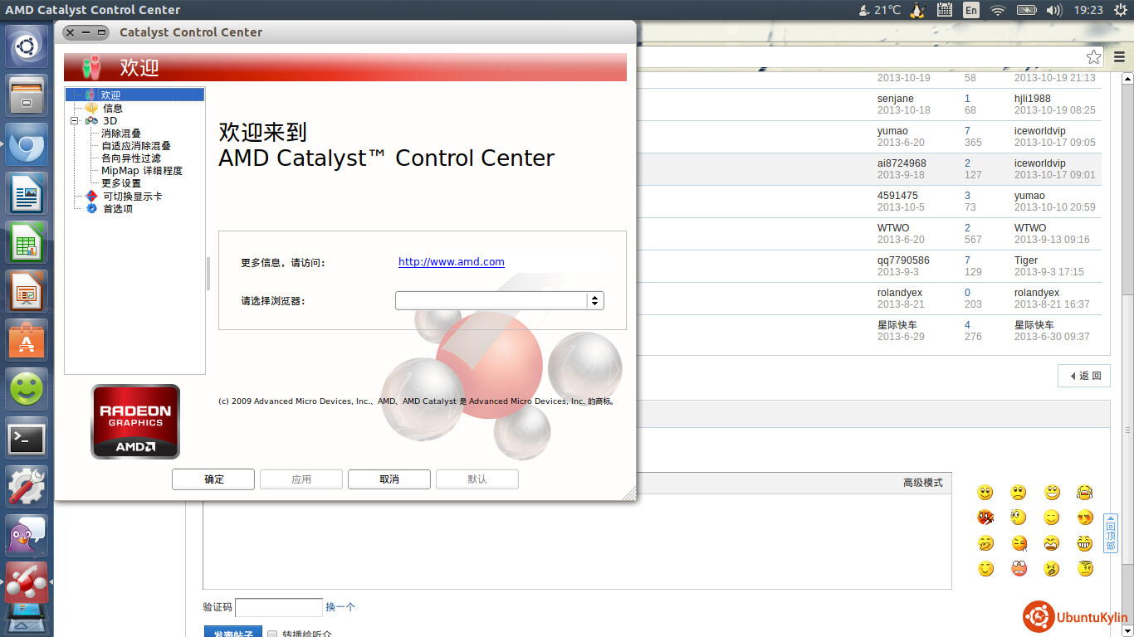Click the Radeon Graphics AMD logo

(x=135, y=421)
